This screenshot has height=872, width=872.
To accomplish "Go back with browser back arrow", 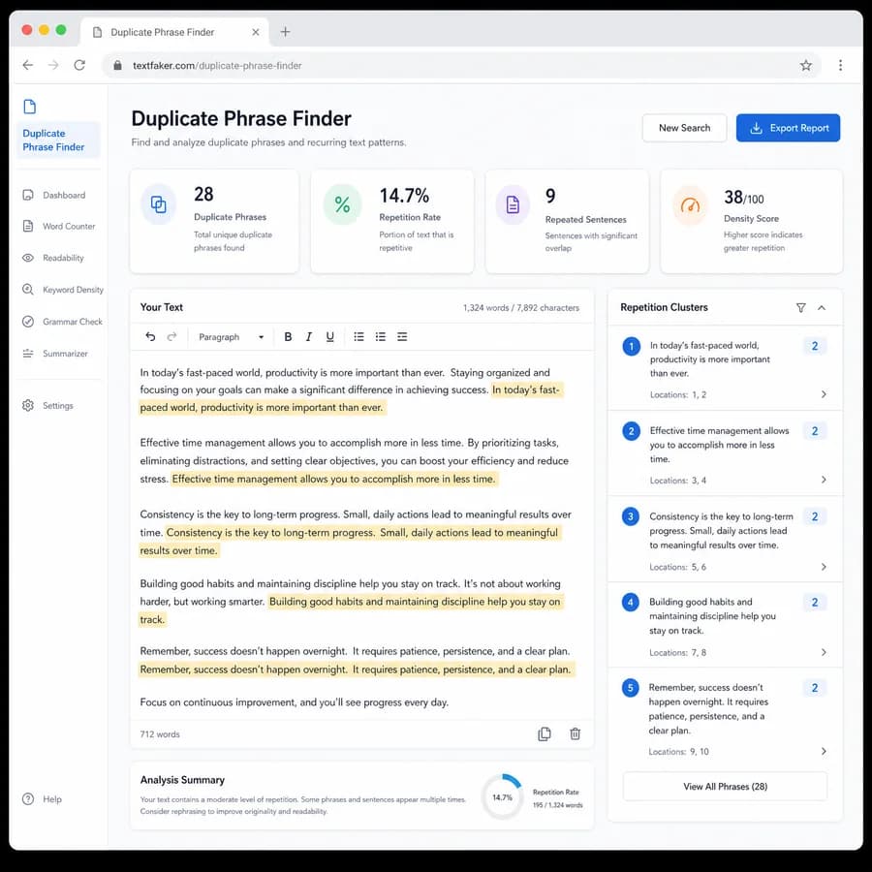I will pos(28,65).
